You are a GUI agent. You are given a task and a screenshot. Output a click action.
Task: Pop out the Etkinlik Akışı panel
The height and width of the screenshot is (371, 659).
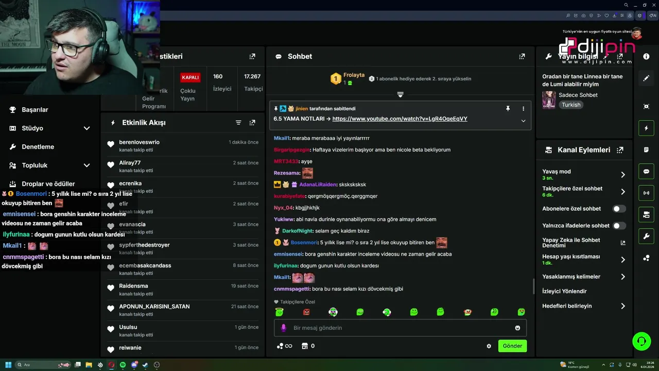click(252, 123)
